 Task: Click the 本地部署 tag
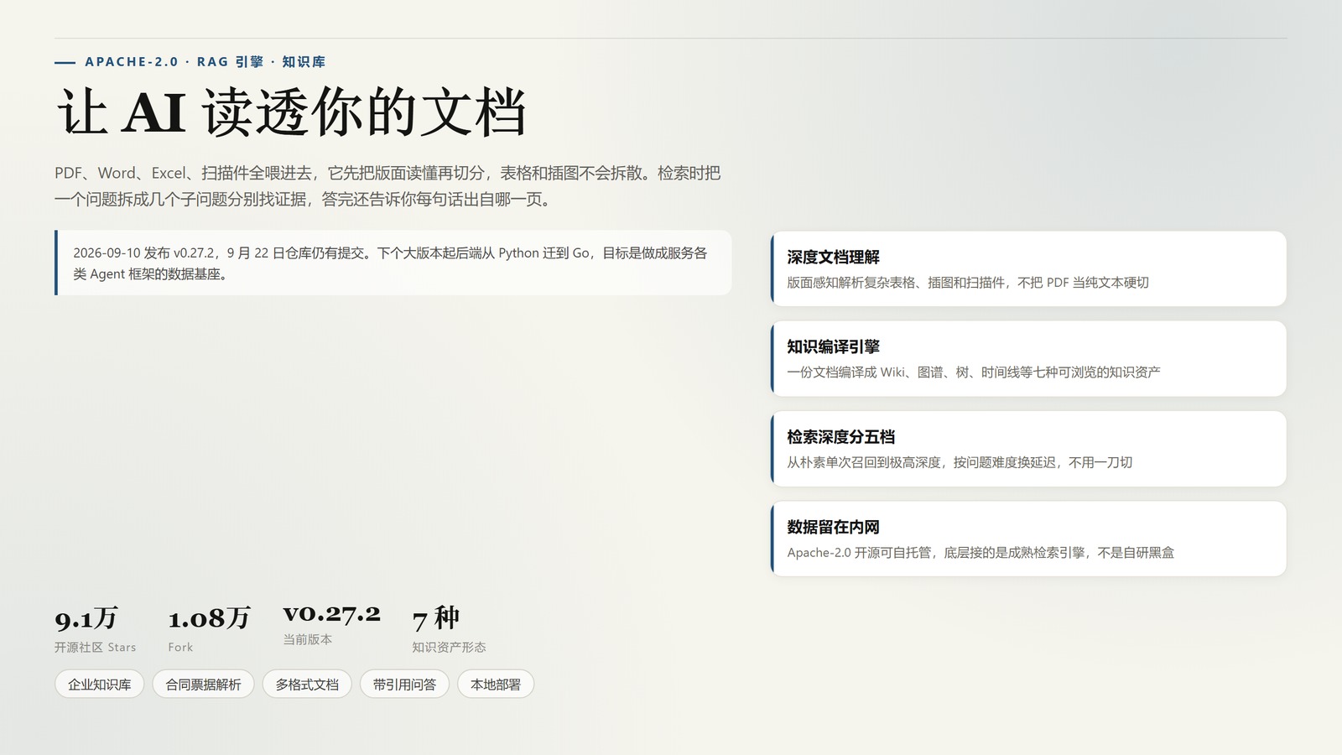496,685
